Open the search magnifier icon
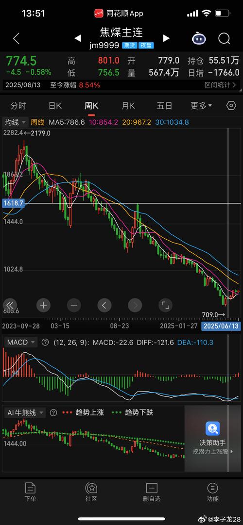Image resolution: width=243 pixels, height=525 pixels. click(x=224, y=38)
